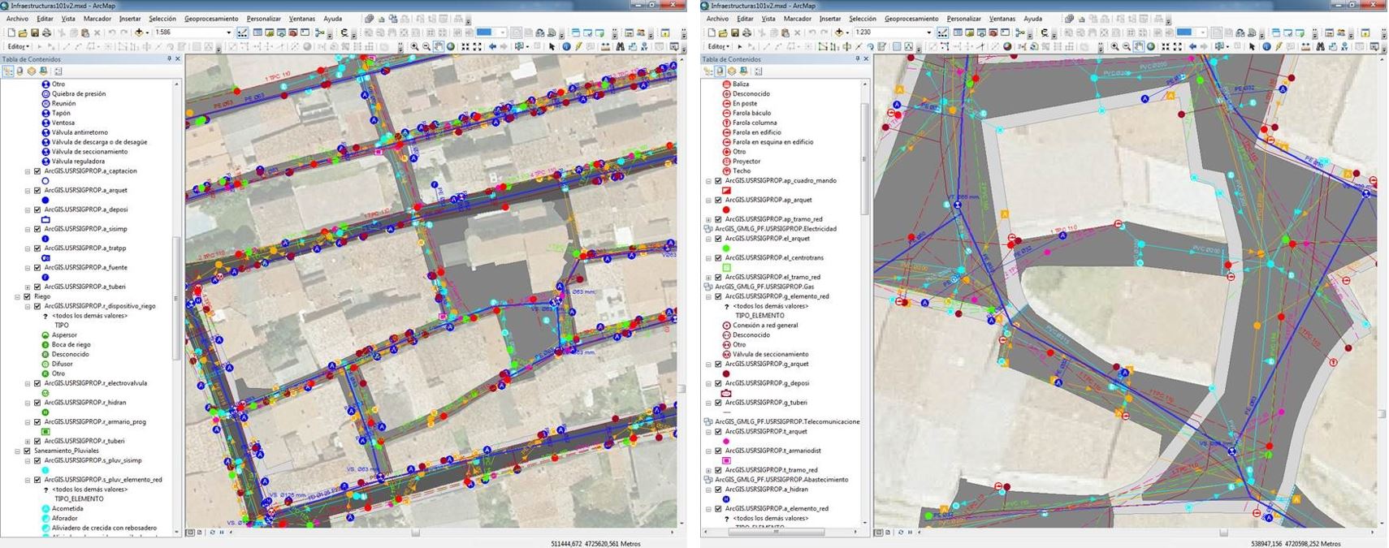Toggle ap_cuadro_mando layer checkbox
Screen dimensions: 1389x548
(x=718, y=181)
